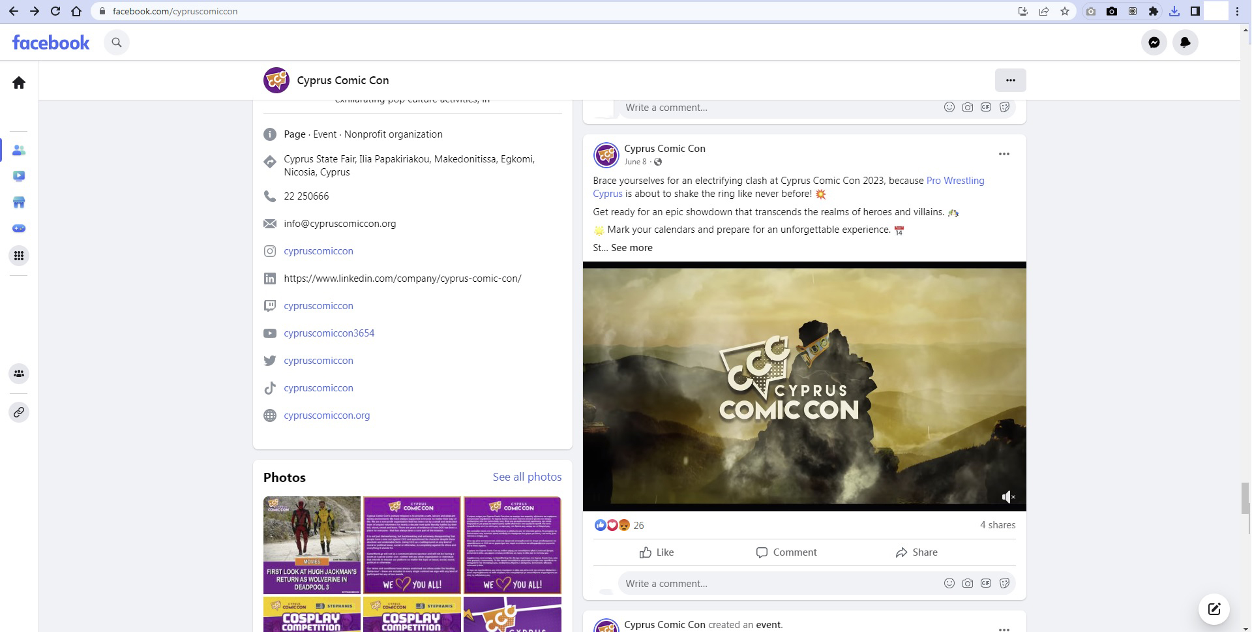The image size is (1252, 632).
Task: Open the cypruscomiccon.org website link
Action: (x=327, y=415)
